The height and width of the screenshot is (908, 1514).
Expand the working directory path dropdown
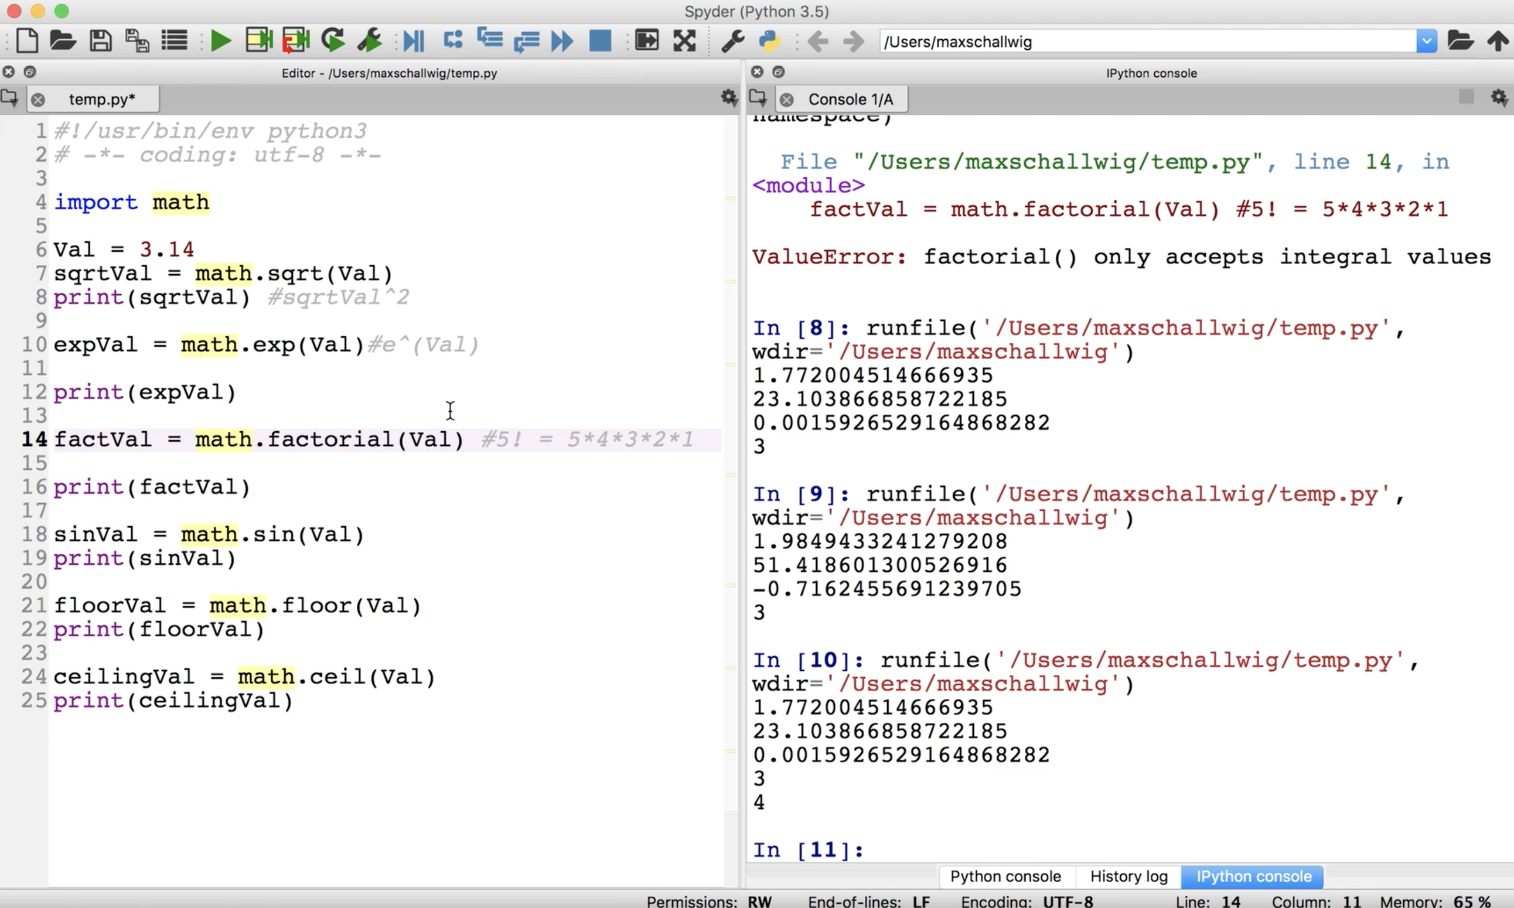click(1426, 42)
